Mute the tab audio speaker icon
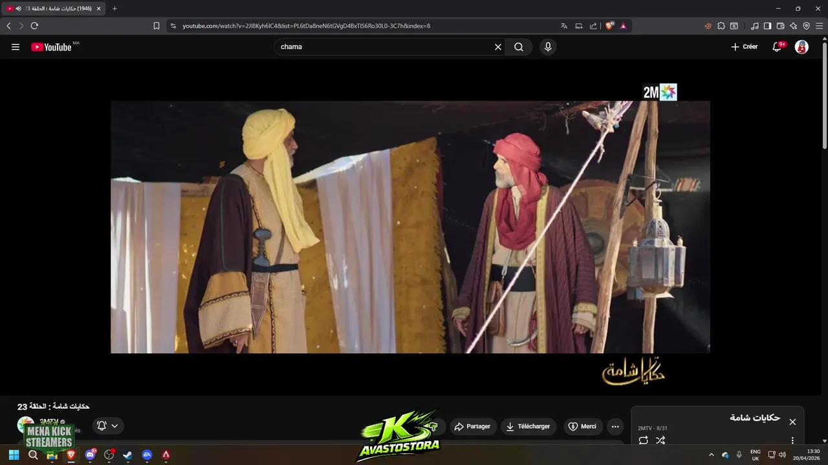828x465 pixels. click(18, 8)
